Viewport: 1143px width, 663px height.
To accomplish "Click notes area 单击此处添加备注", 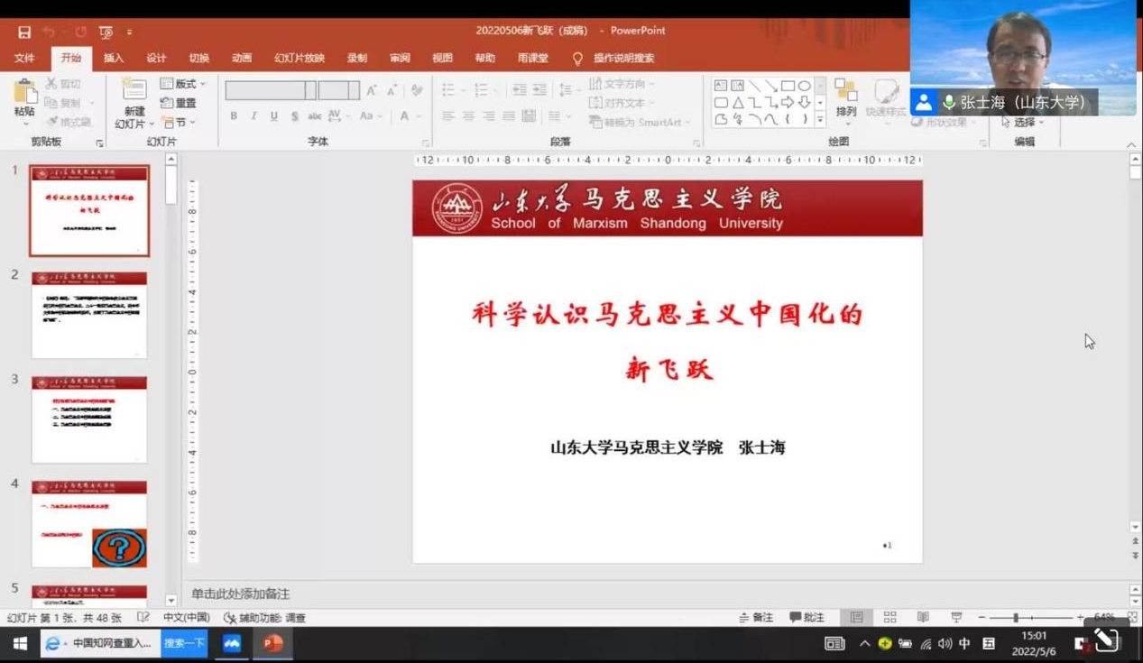I will pos(241,594).
